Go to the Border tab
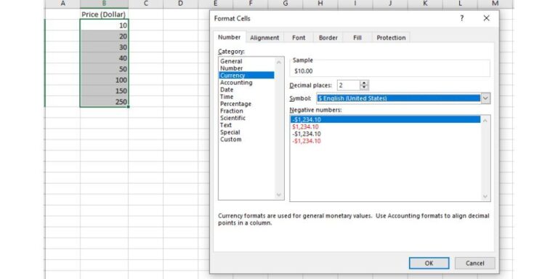Screen dimensions: 558x279 coord(328,38)
